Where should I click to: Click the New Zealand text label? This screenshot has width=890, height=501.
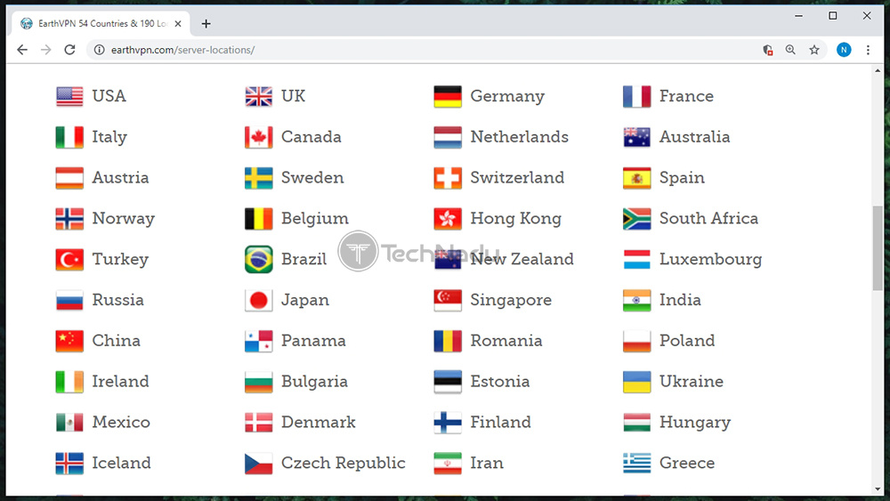tap(522, 259)
